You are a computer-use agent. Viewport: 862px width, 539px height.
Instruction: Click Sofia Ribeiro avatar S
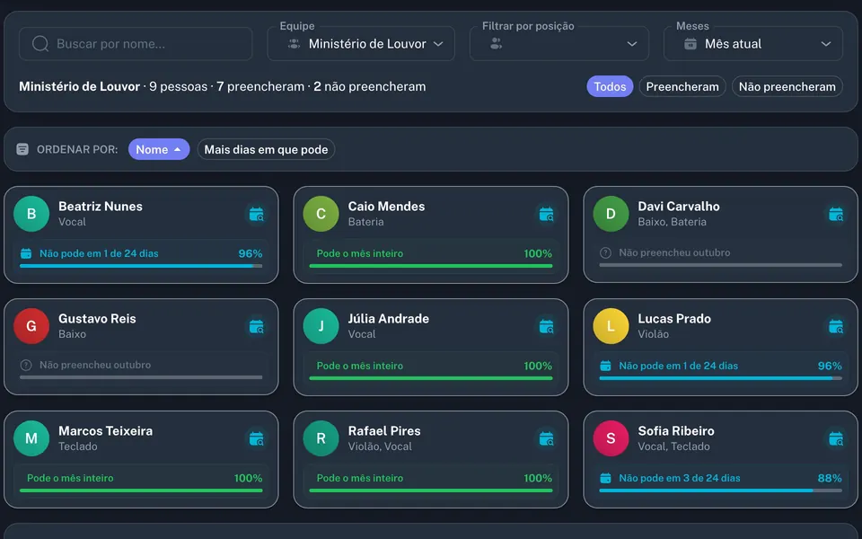(x=611, y=438)
